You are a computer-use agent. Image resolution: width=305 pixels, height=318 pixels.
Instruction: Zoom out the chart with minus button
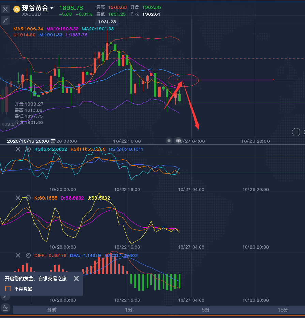[x=296, y=132]
